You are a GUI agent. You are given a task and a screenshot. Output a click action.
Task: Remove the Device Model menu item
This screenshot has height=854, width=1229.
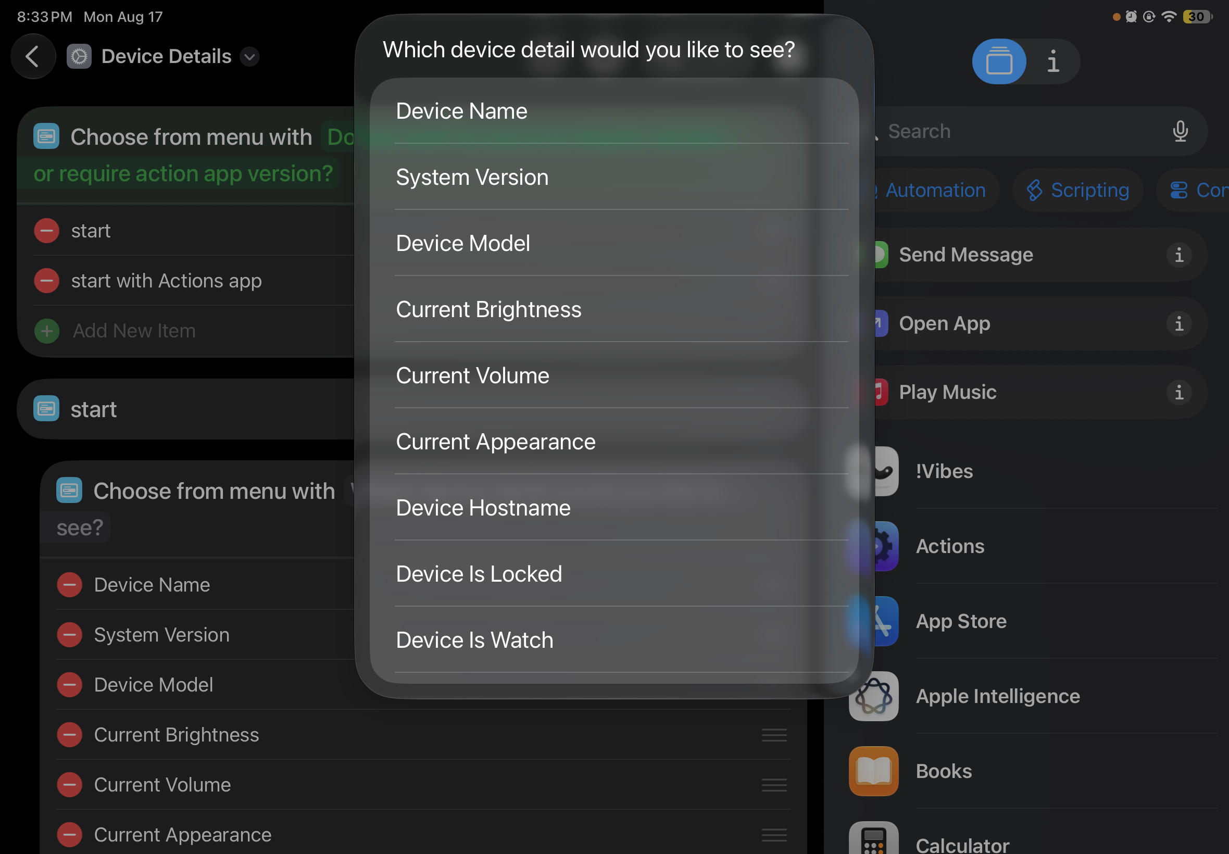[x=70, y=685]
